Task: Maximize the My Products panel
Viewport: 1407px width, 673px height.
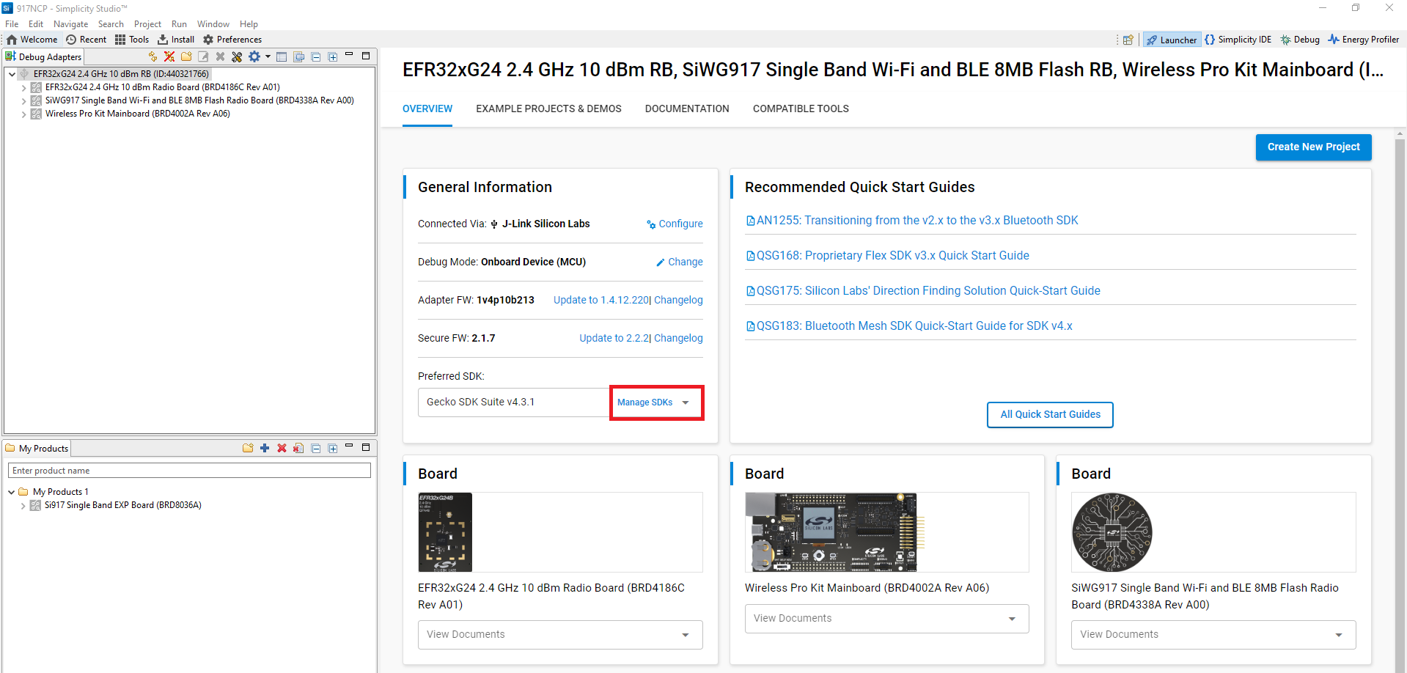Action: tap(366, 447)
